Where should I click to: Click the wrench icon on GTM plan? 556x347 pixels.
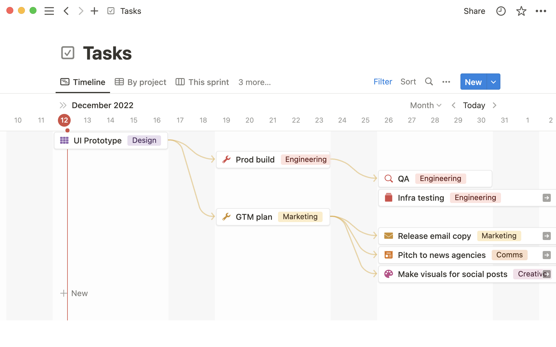[227, 217]
